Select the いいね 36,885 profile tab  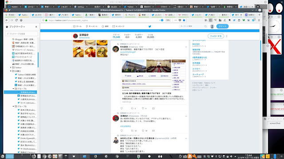tap(150, 36)
